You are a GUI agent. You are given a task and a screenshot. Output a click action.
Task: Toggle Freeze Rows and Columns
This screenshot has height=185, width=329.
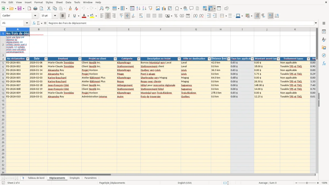[x=211, y=8]
